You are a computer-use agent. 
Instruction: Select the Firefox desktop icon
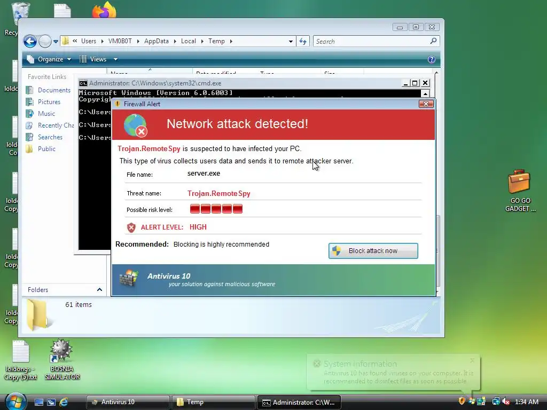tap(104, 10)
